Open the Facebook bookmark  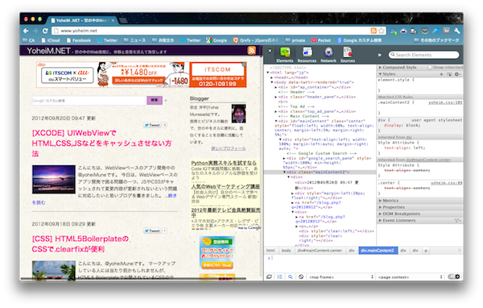pos(79,40)
